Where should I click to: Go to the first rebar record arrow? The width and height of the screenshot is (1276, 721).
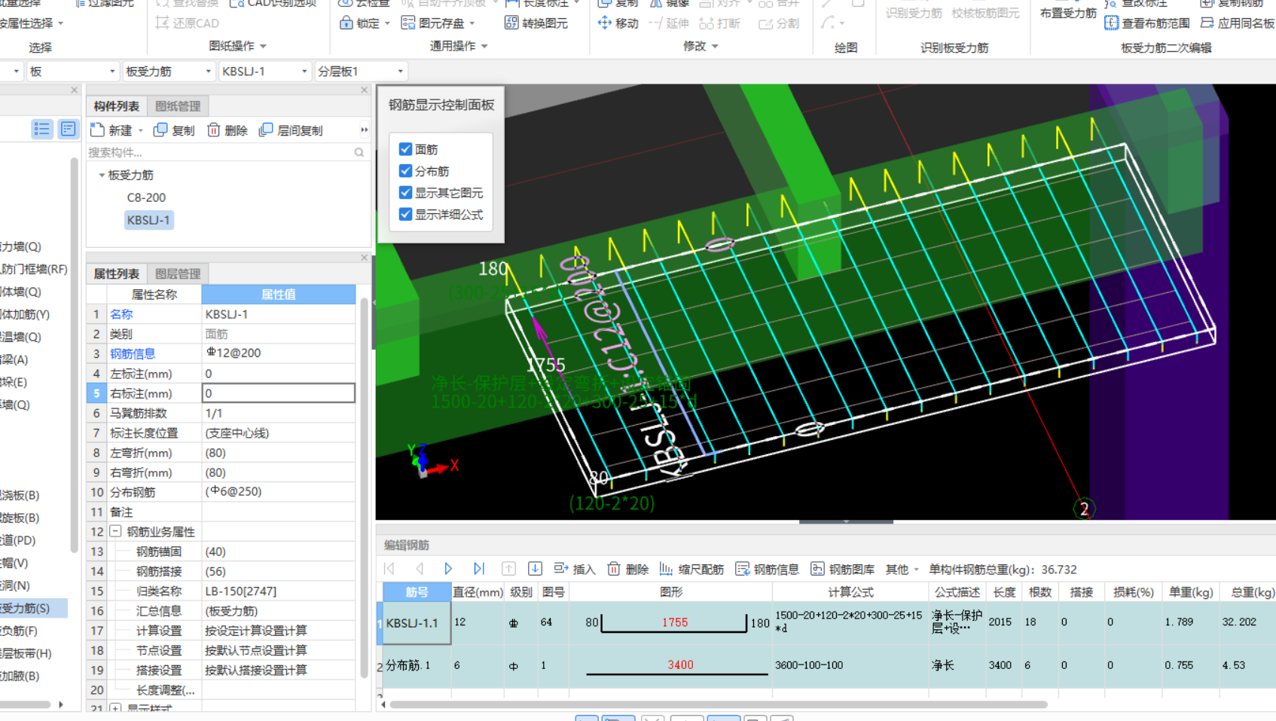pyautogui.click(x=389, y=569)
